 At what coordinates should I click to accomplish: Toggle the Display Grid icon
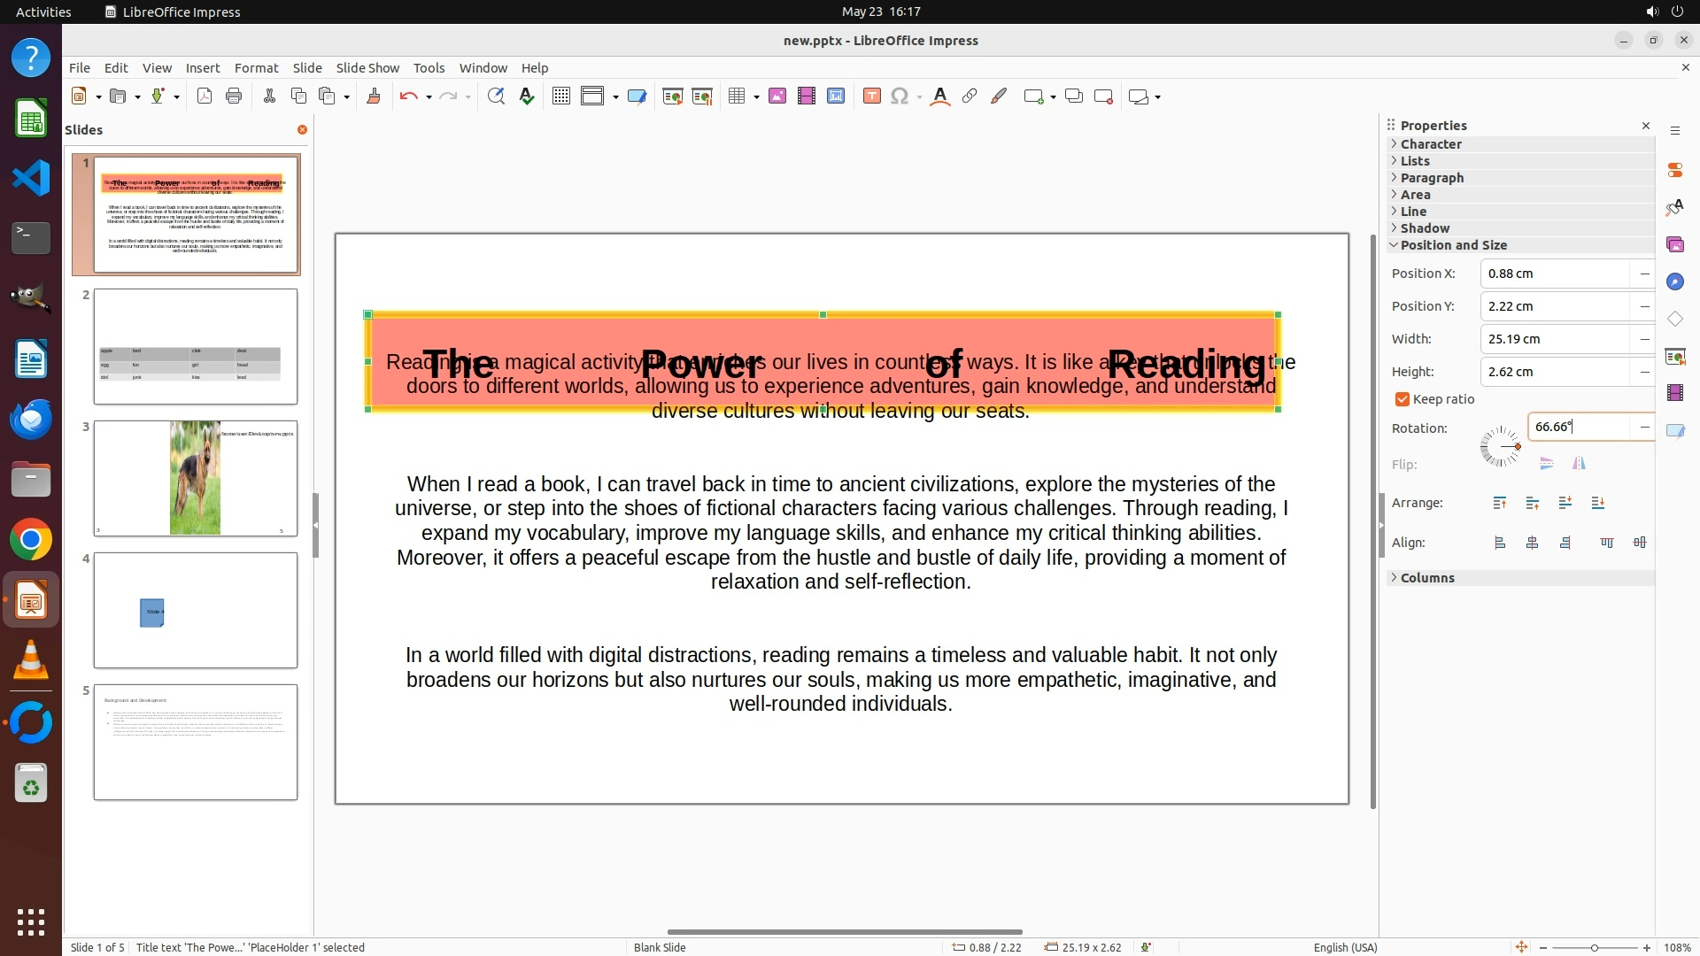pos(560,96)
